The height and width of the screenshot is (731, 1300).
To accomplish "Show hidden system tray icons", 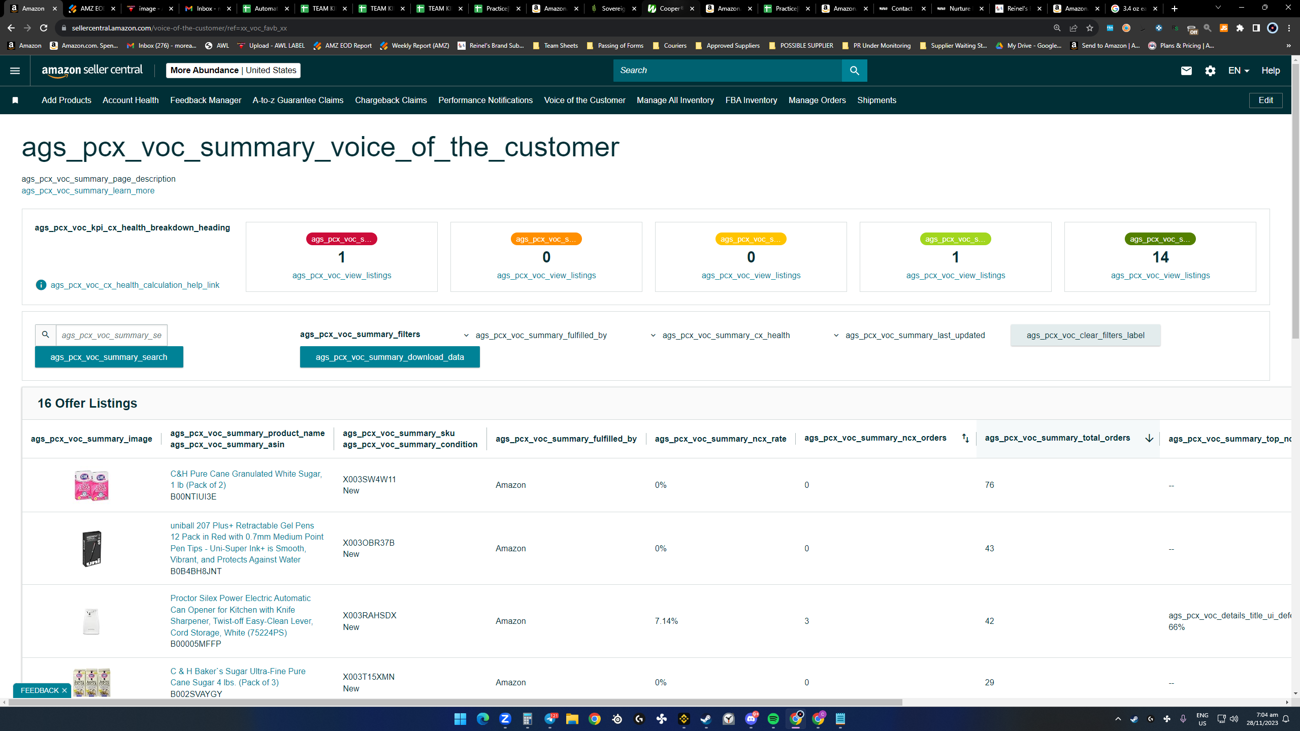I will tap(1118, 719).
